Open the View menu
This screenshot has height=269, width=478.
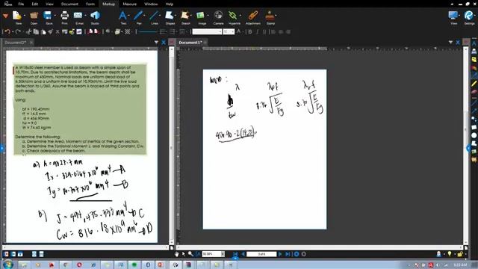pyautogui.click(x=49, y=4)
